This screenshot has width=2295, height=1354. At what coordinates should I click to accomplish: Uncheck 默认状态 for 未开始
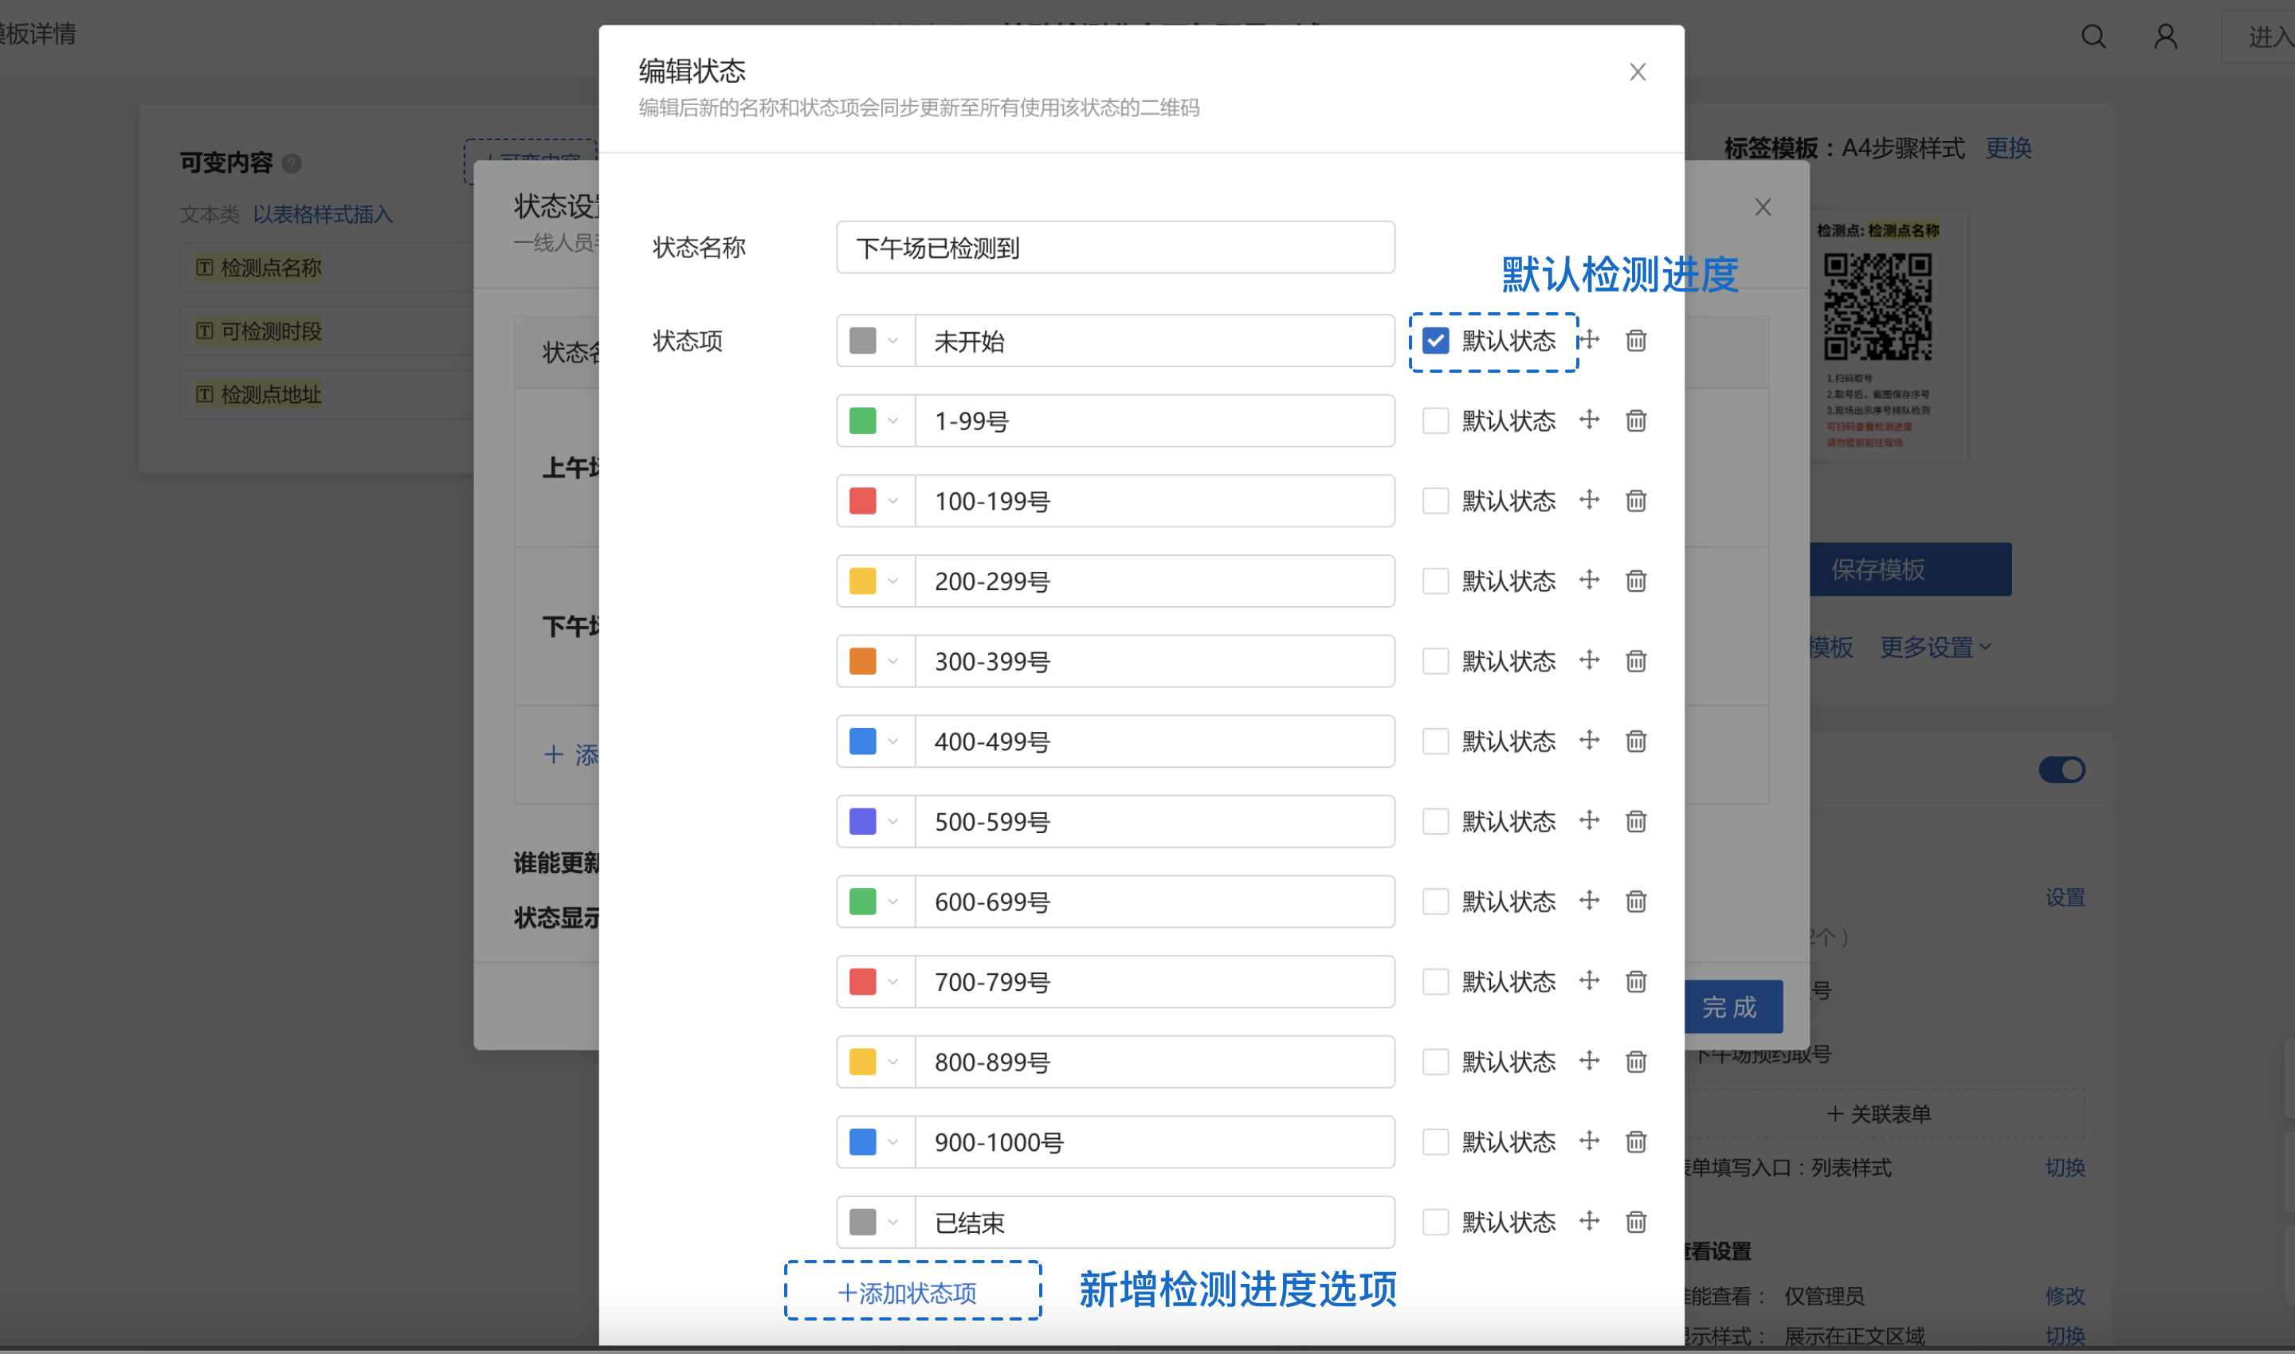tap(1435, 340)
